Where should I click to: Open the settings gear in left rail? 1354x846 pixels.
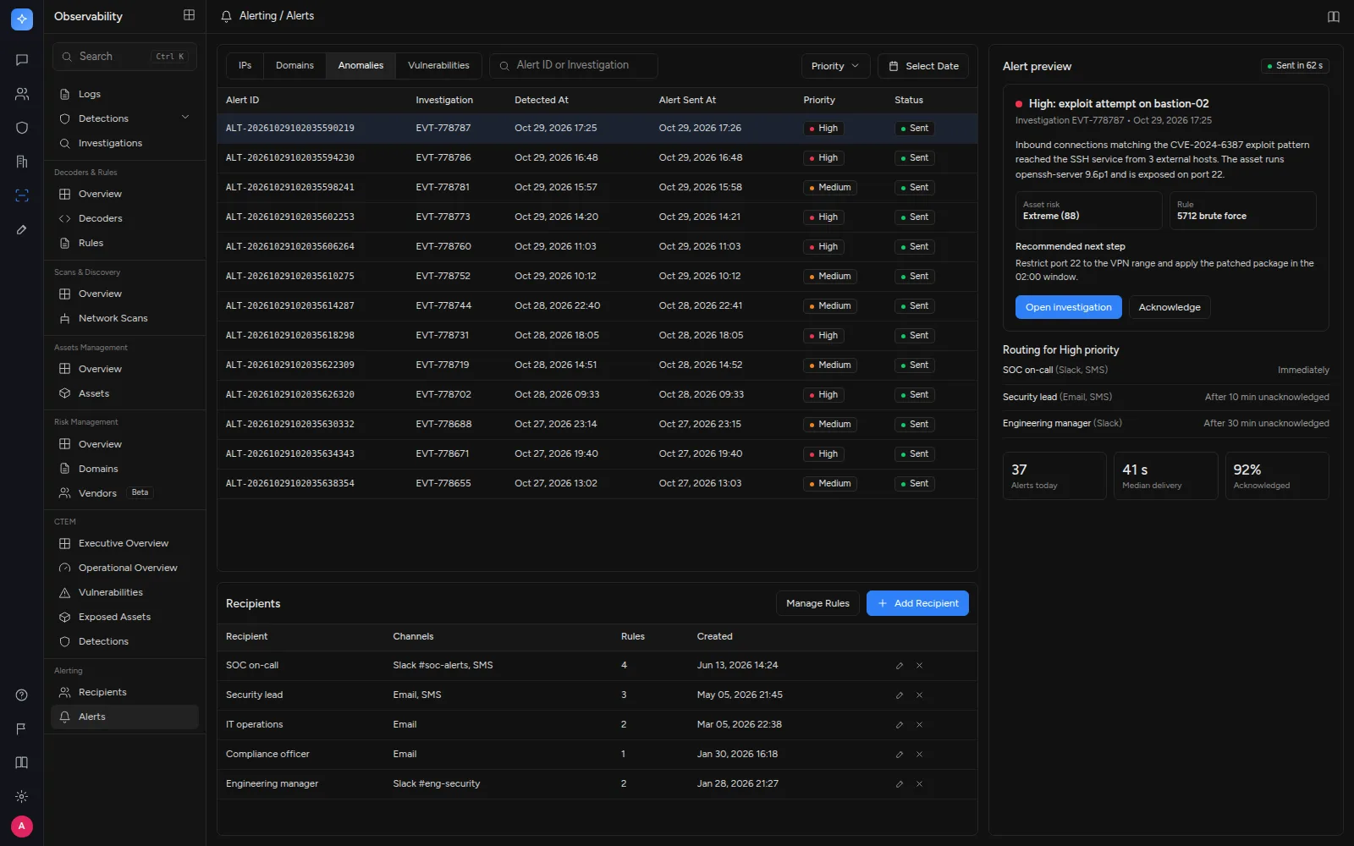click(22, 796)
